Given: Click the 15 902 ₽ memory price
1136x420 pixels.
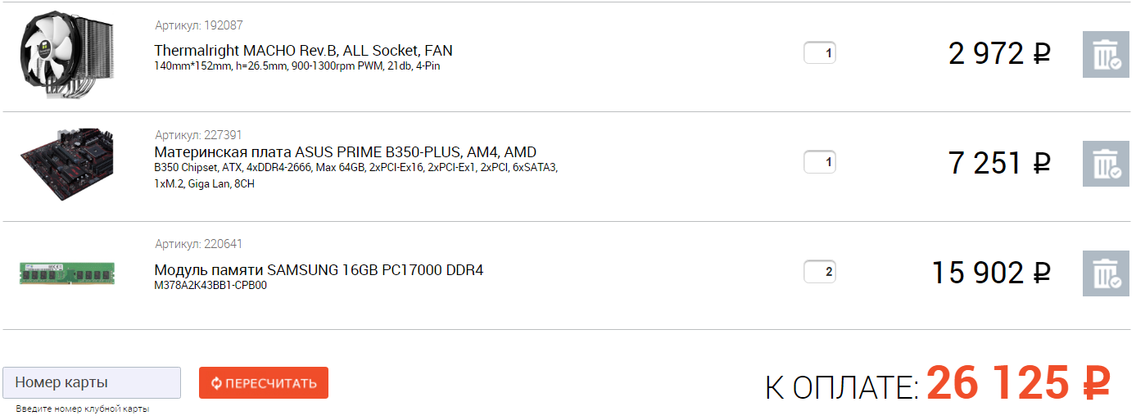Looking at the screenshot, I should (990, 273).
